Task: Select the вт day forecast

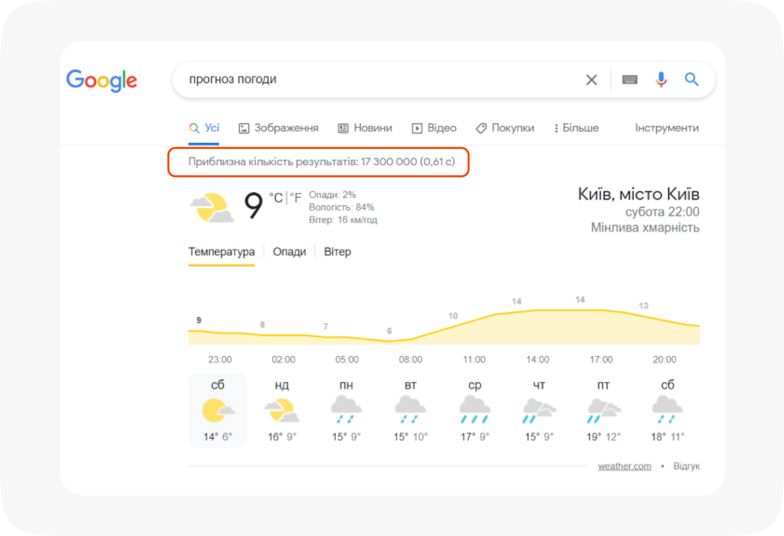Action: coord(410,410)
